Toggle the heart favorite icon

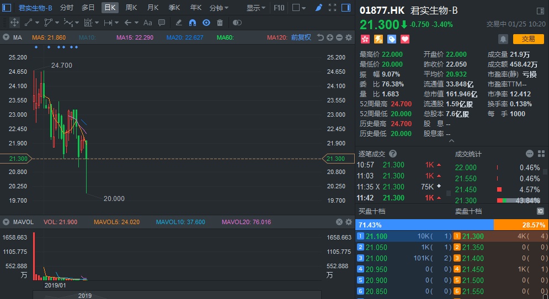pyautogui.click(x=405, y=39)
